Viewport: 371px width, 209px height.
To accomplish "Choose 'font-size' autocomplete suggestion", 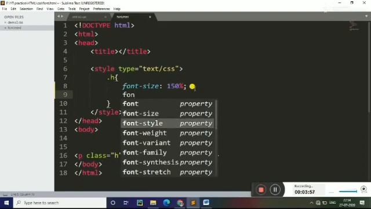I will pyautogui.click(x=168, y=114).
